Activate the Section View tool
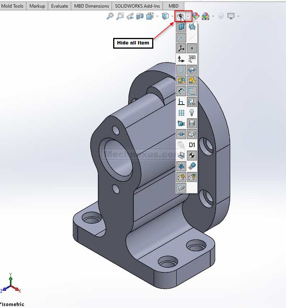Image resolution: width=286 pixels, height=308 pixels. pyautogui.click(x=140, y=16)
